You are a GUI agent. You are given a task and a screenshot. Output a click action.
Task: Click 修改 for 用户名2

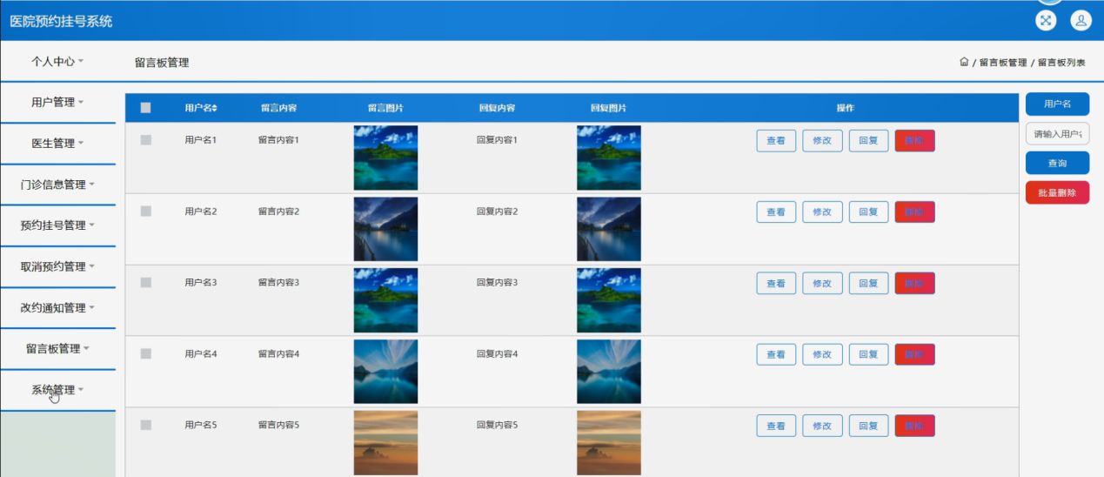(x=822, y=212)
